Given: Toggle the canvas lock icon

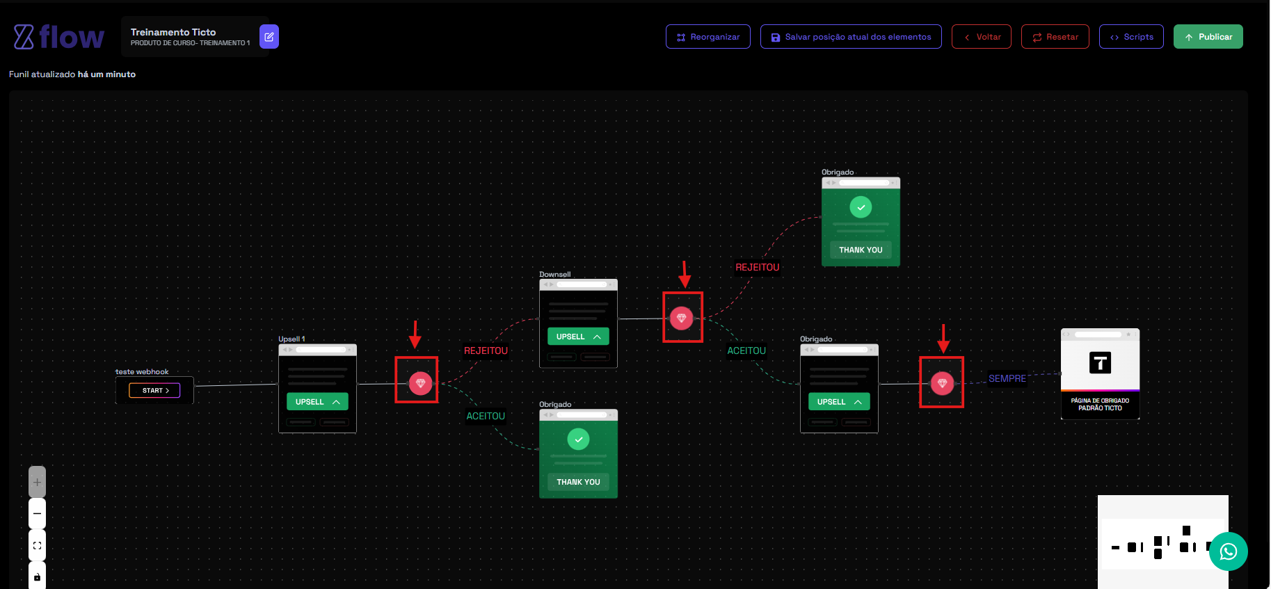Looking at the screenshot, I should 38,576.
